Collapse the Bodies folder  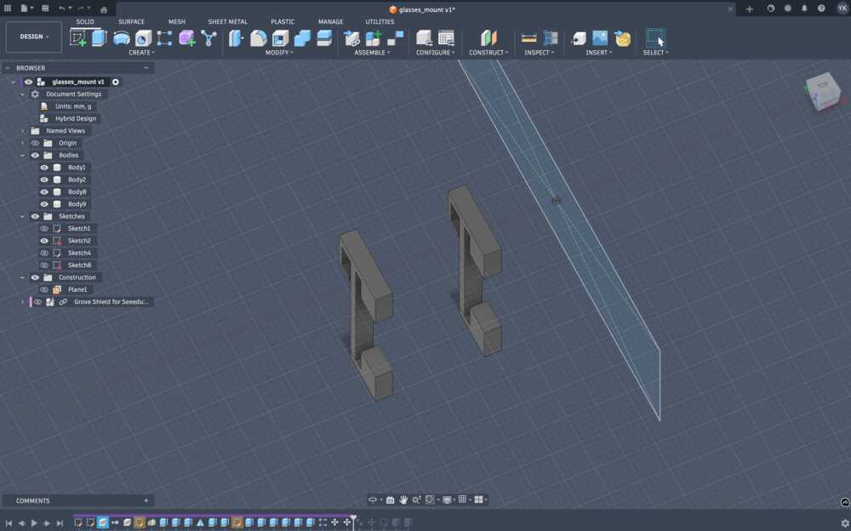click(x=21, y=155)
